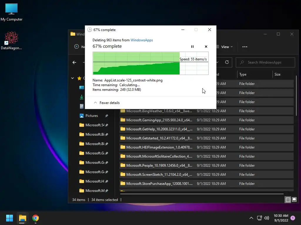The image size is (301, 225).
Task: Select the Microsoft.StorePurchaseApp folder row
Action: click(x=206, y=184)
